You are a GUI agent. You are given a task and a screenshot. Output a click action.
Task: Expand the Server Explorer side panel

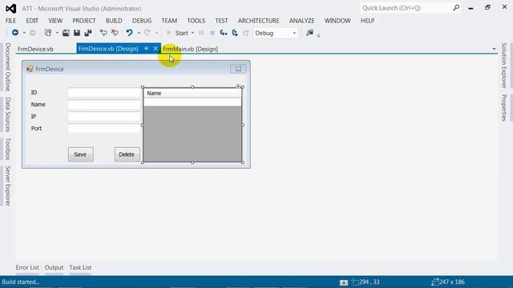[x=8, y=186]
